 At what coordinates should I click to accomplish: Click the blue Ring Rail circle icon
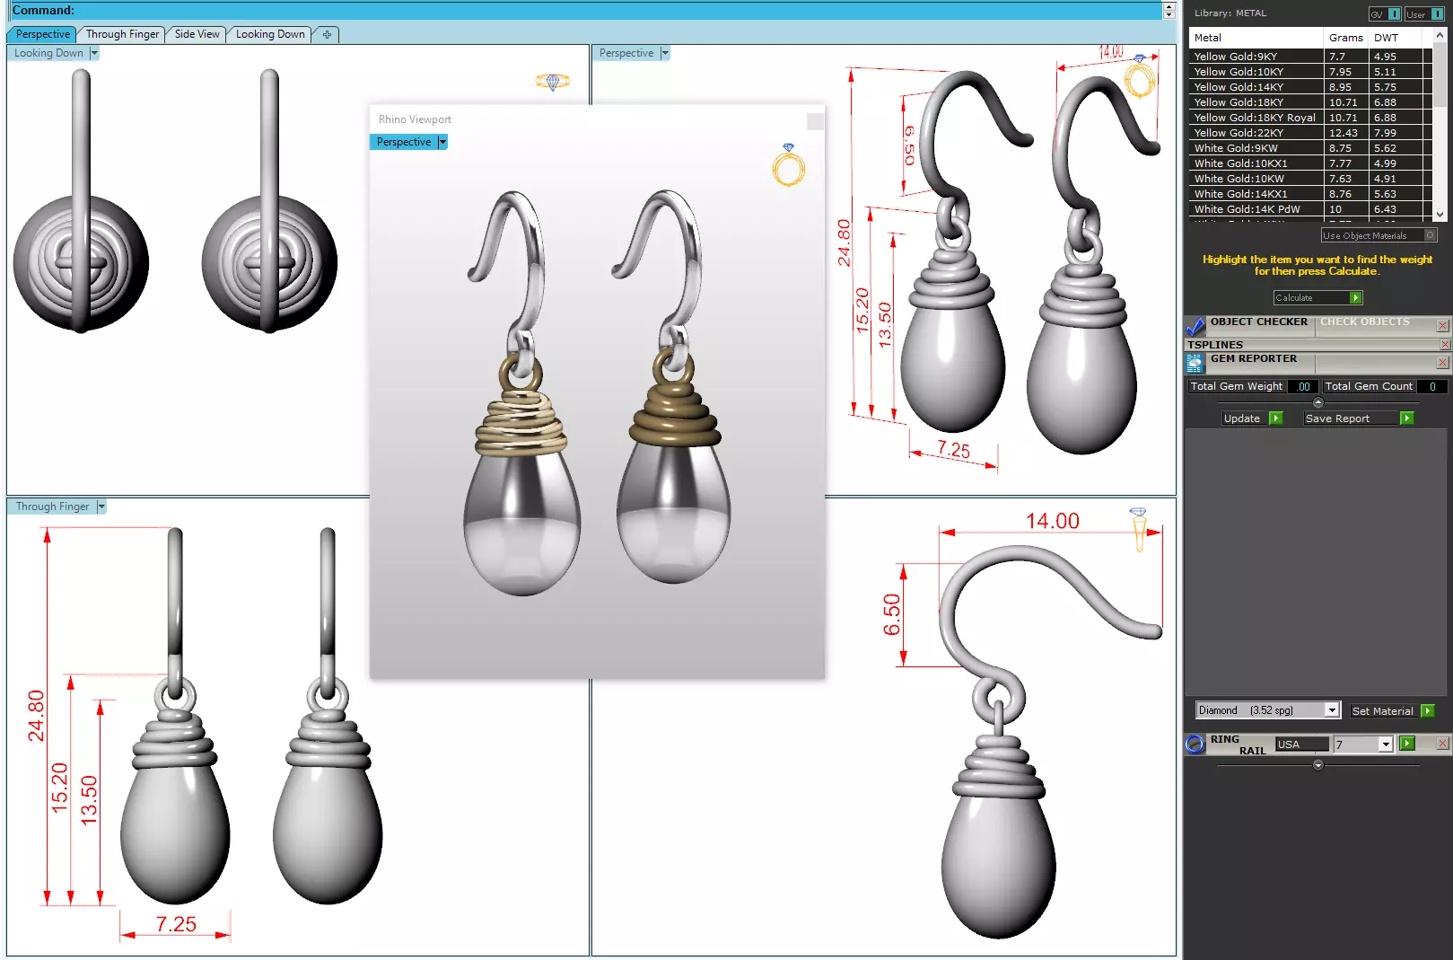pyautogui.click(x=1195, y=744)
